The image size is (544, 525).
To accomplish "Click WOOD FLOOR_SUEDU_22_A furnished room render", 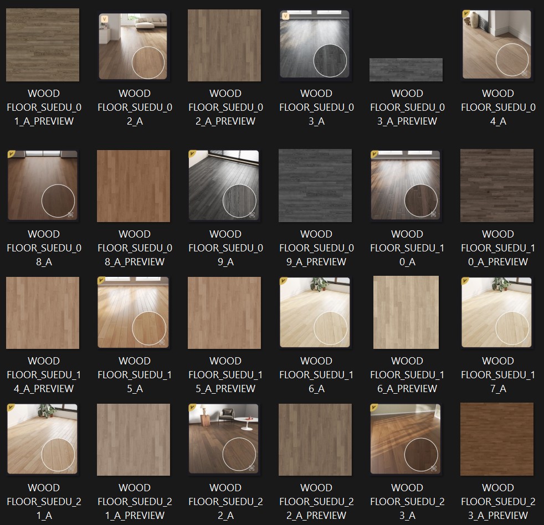I will [x=224, y=439].
